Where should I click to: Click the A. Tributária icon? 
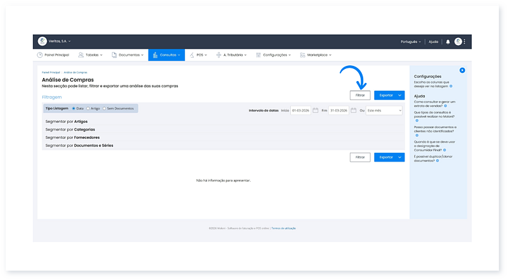(x=218, y=55)
